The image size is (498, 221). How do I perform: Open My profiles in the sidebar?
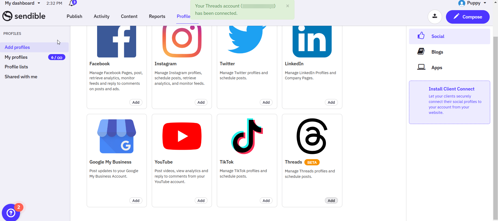pos(16,57)
